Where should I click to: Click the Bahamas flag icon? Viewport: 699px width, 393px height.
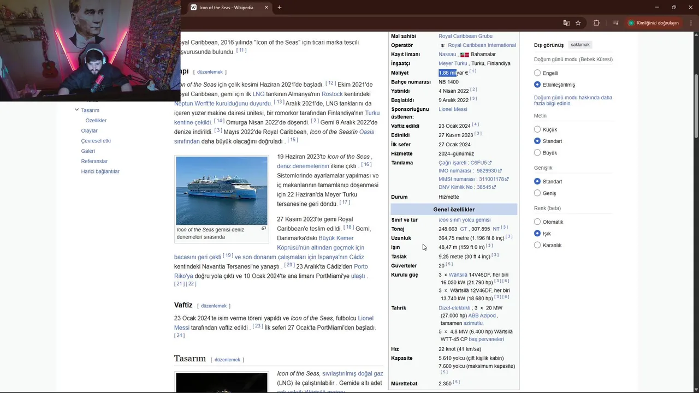pos(465,55)
